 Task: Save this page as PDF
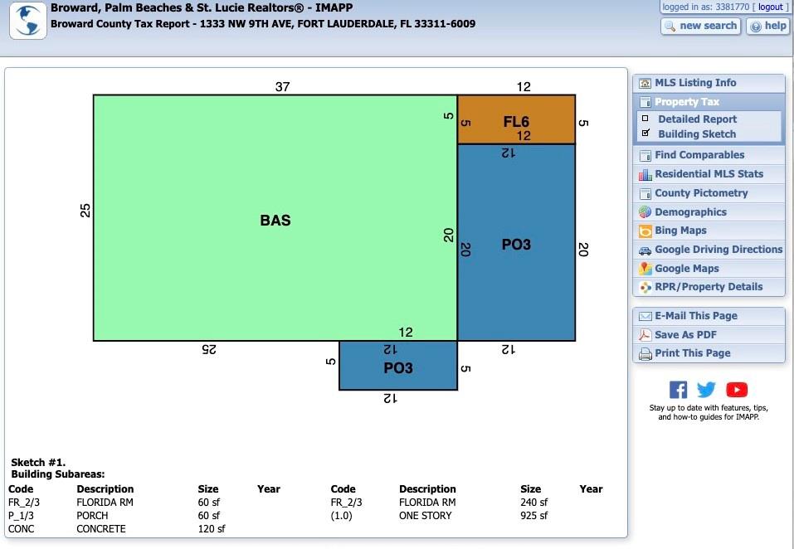684,335
